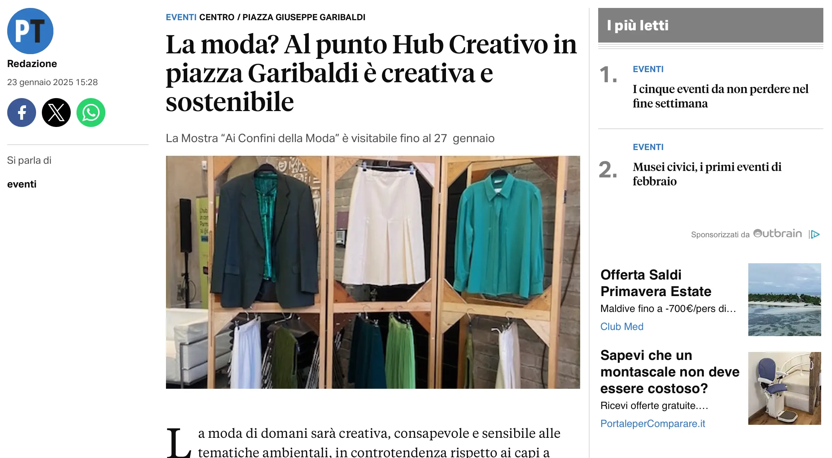Read 'Musei civici, i primi eventi'
The image size is (832, 458).
point(707,174)
